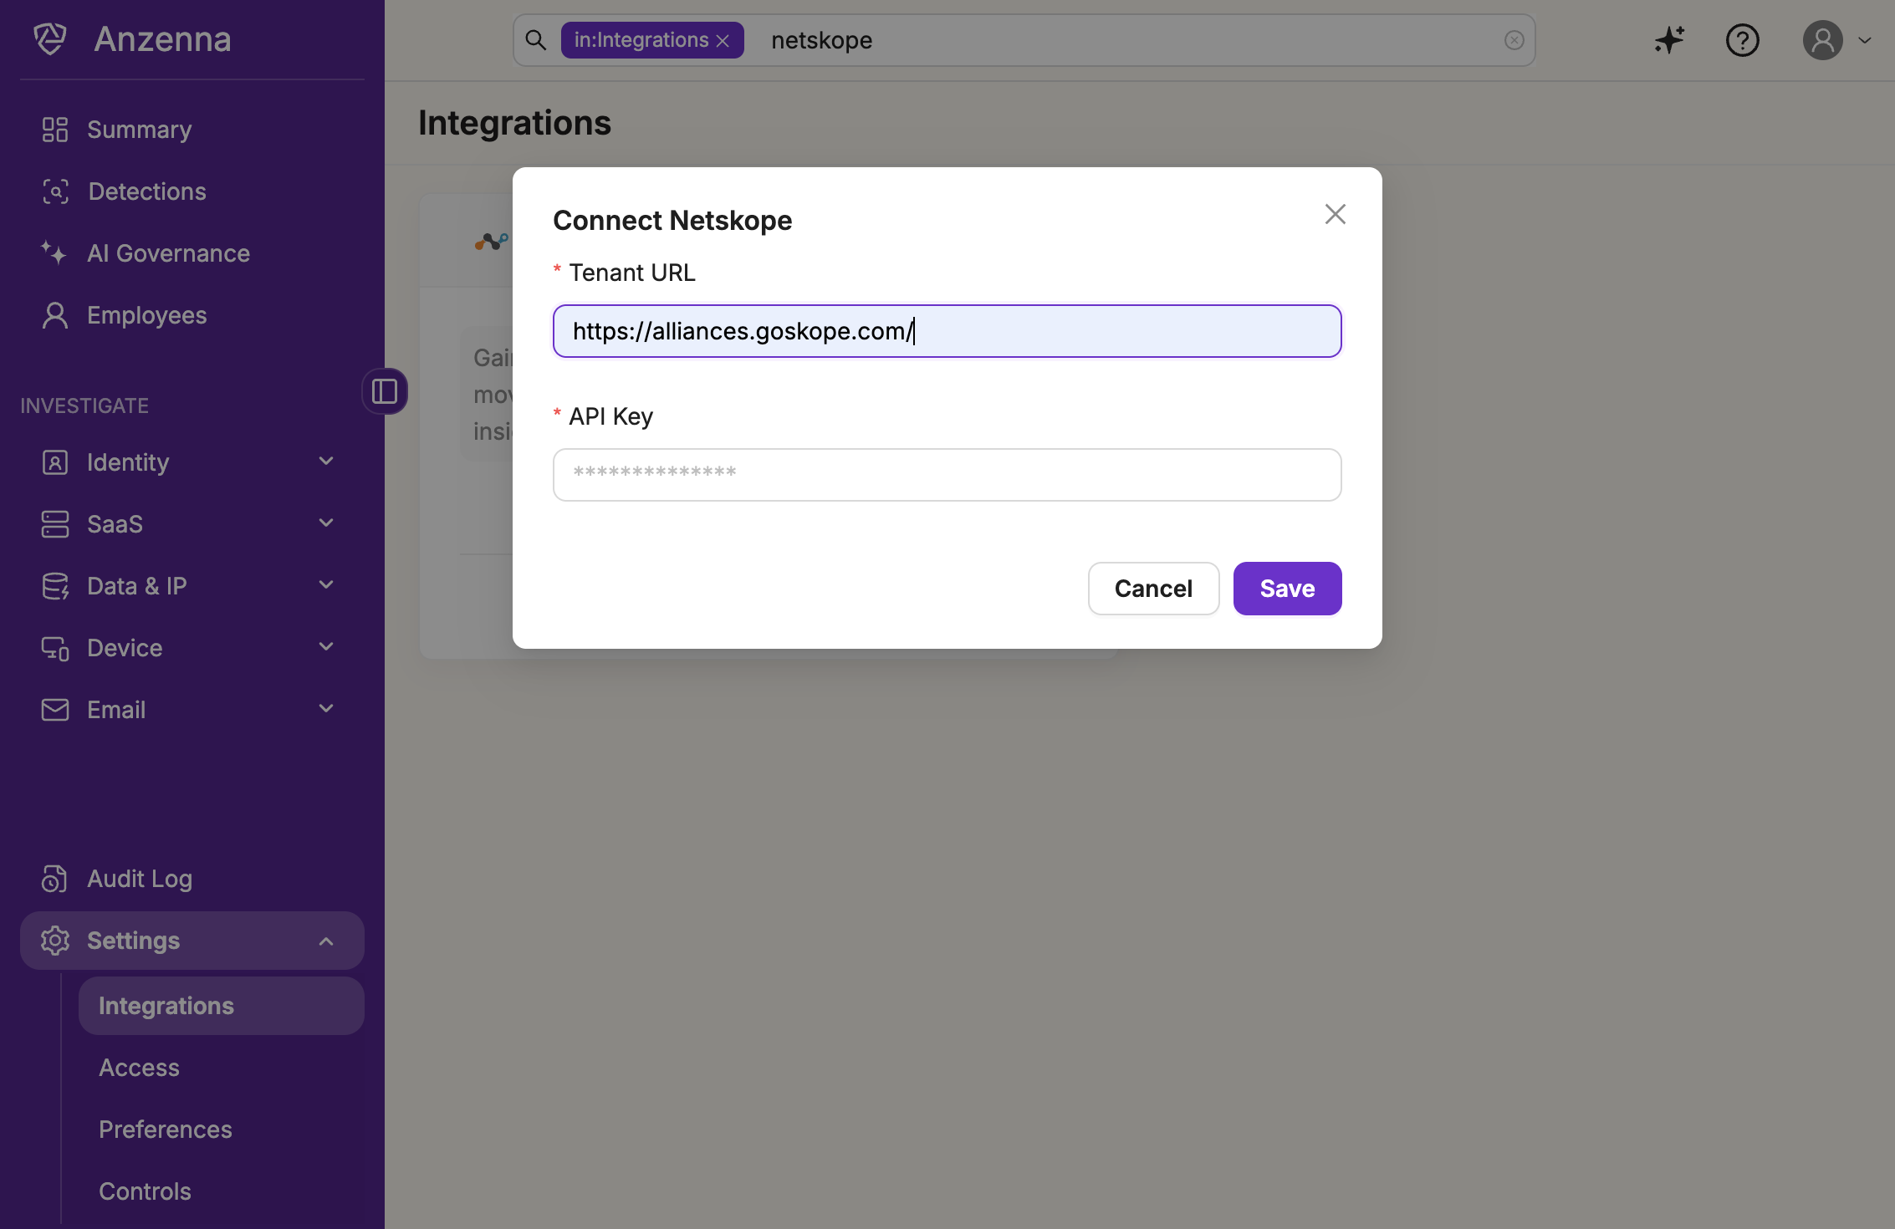1895x1229 pixels.
Task: Click into the API Key field
Action: click(947, 475)
